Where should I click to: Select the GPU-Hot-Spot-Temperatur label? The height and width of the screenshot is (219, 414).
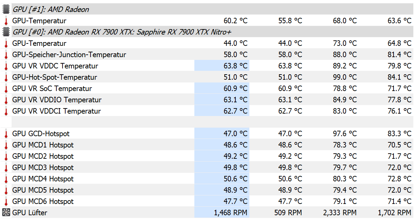click(55, 77)
